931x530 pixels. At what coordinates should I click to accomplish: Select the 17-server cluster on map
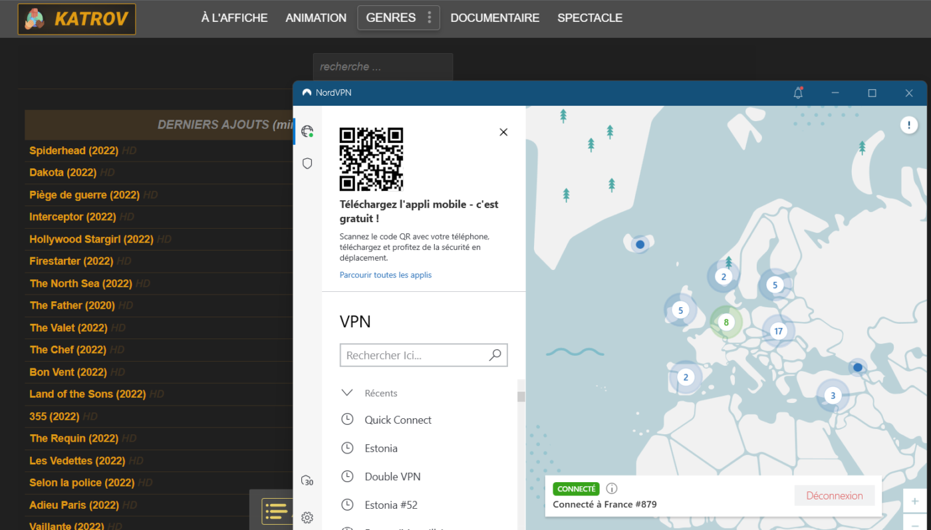[x=778, y=331]
